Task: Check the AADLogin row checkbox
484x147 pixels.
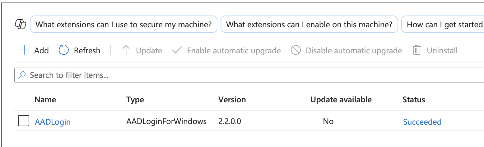Action: [x=24, y=121]
